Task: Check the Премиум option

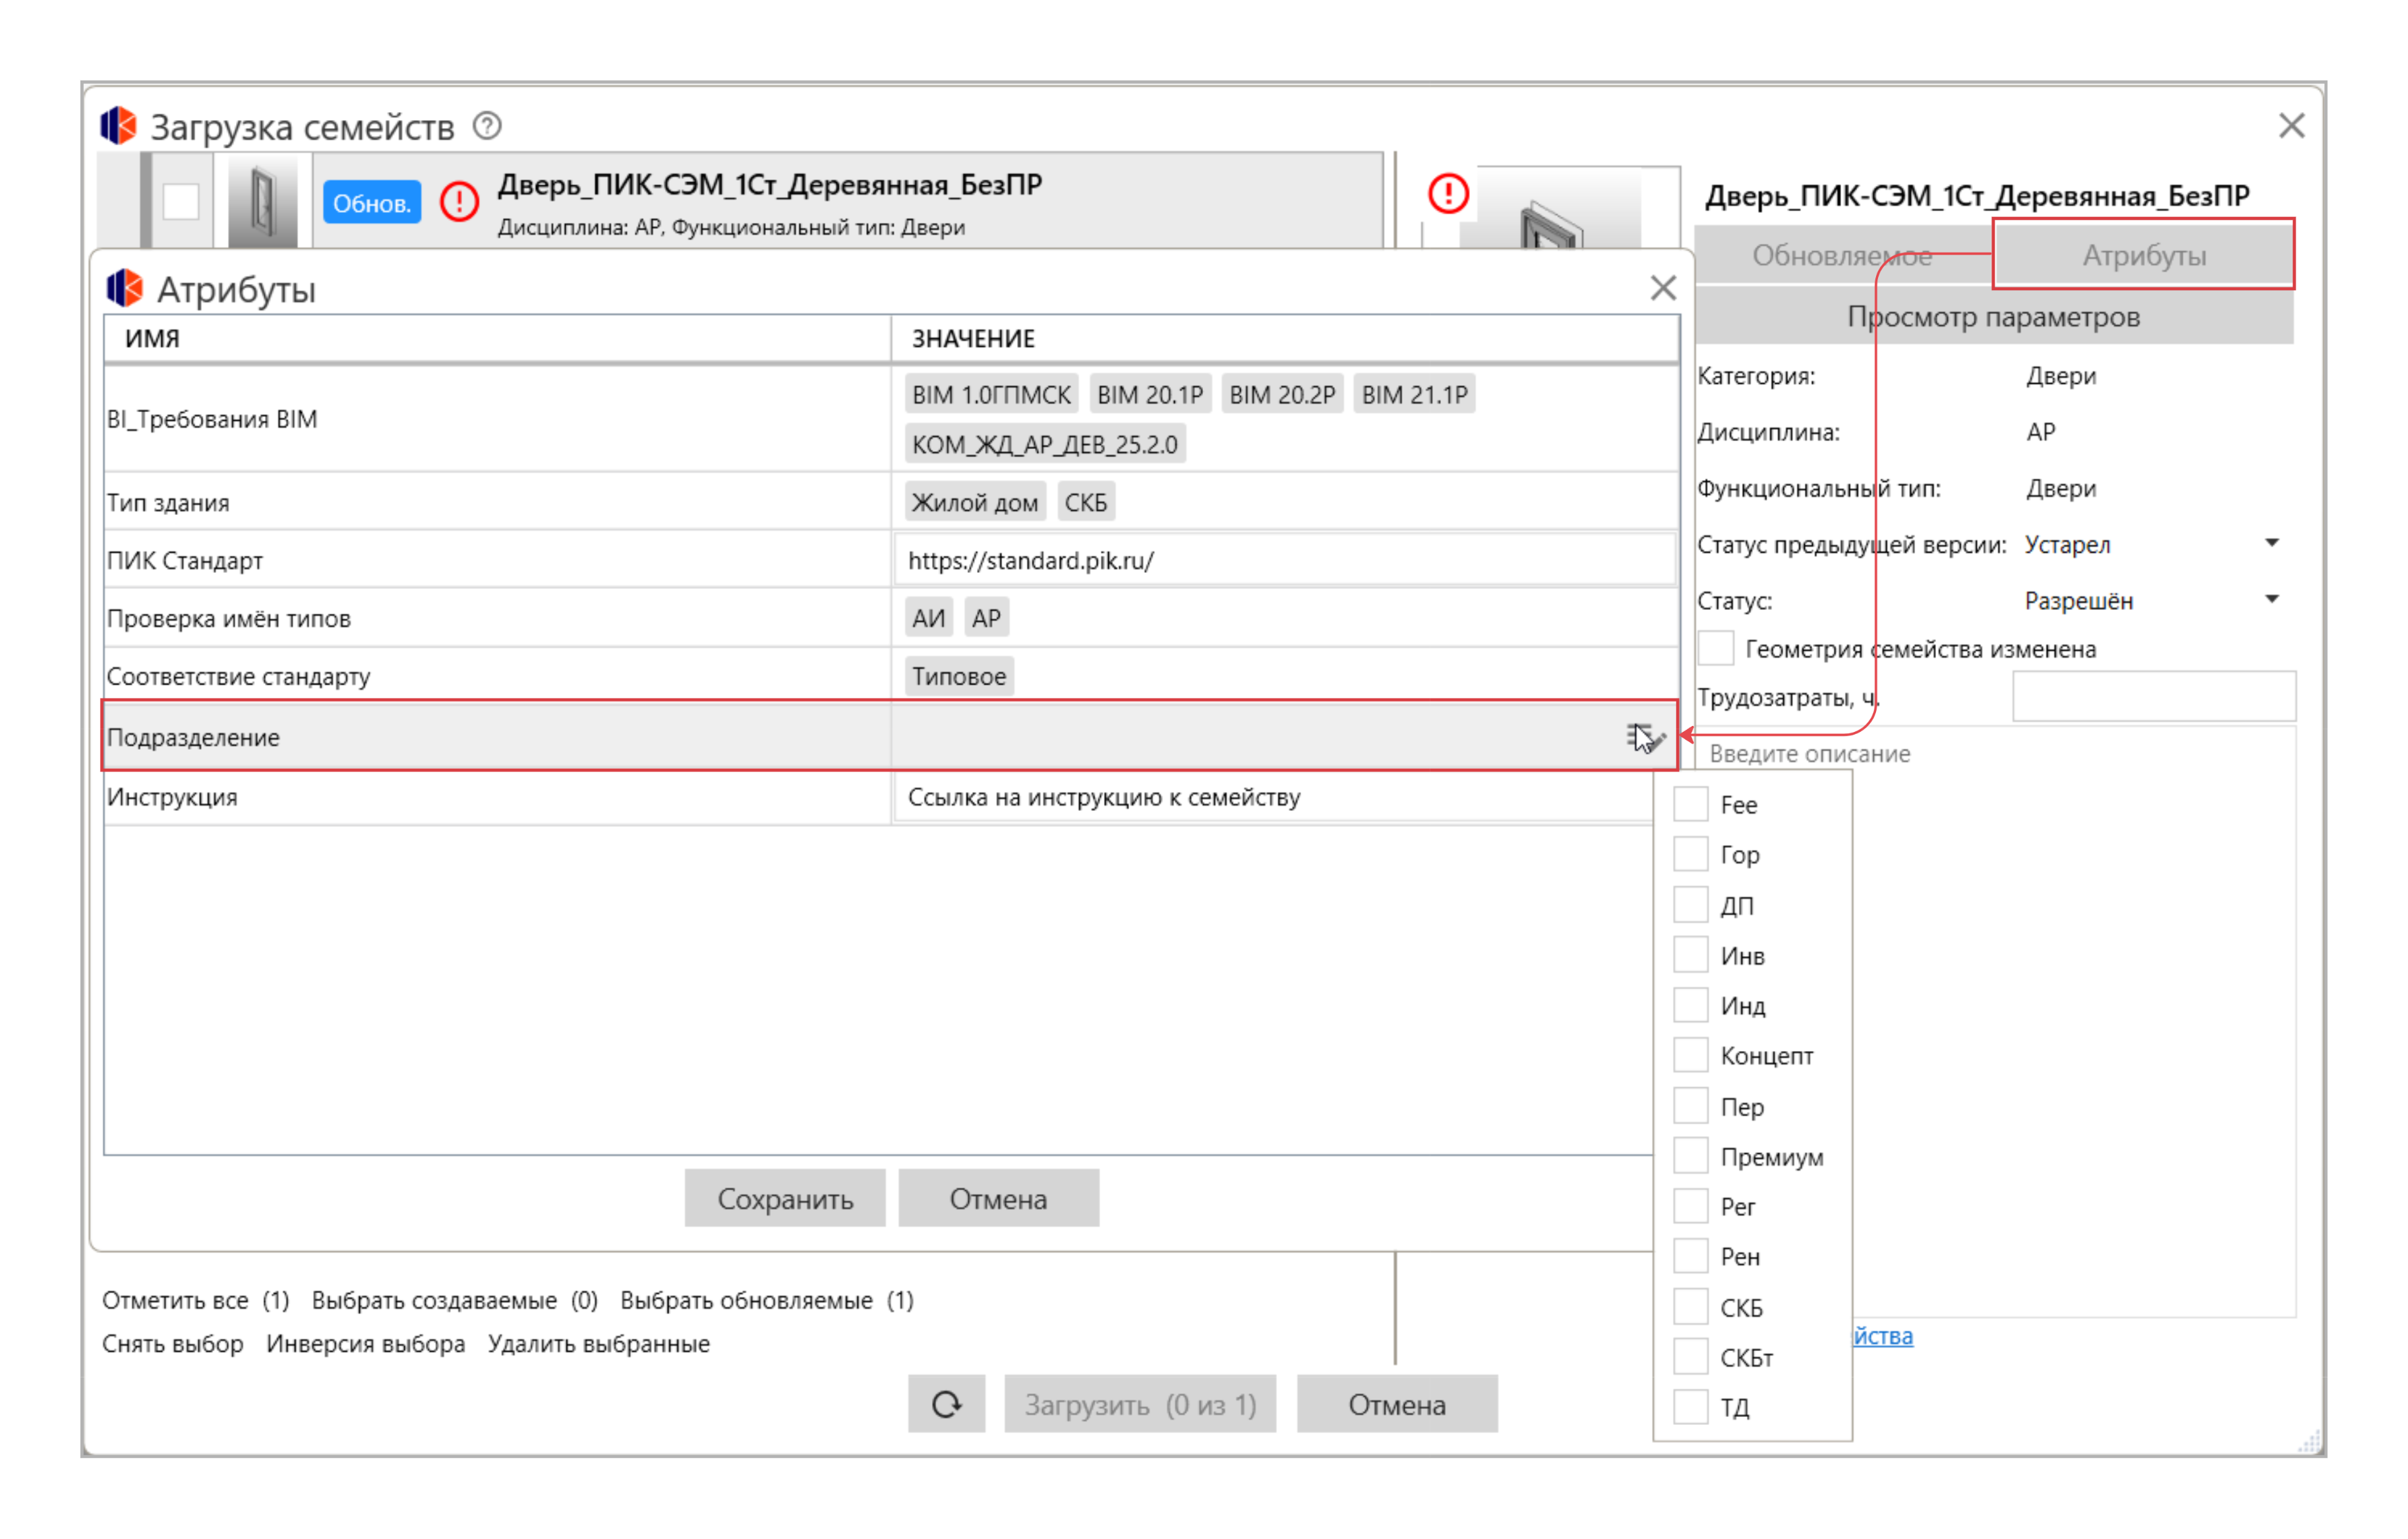Action: pos(1690,1156)
